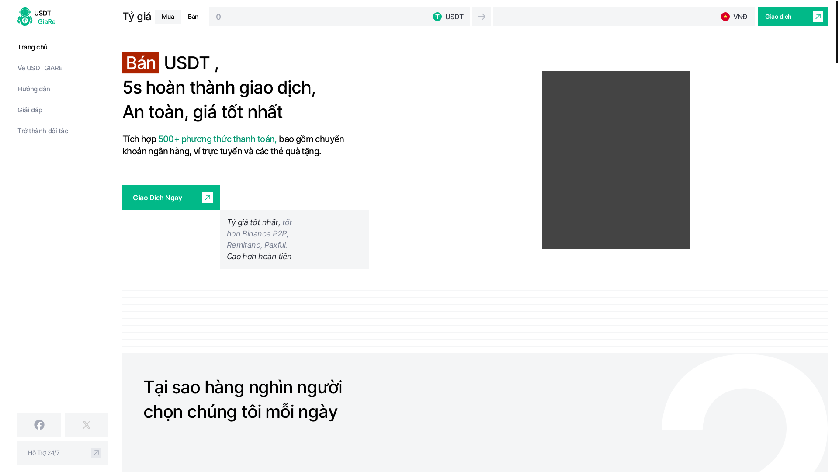This screenshot has height=472, width=839.
Task: Click the dark video placeholder panel
Action: pyautogui.click(x=616, y=160)
